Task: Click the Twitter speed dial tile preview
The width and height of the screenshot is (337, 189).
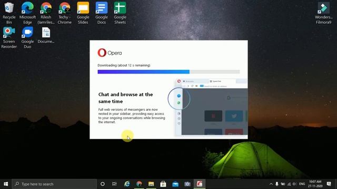Action: point(234,116)
